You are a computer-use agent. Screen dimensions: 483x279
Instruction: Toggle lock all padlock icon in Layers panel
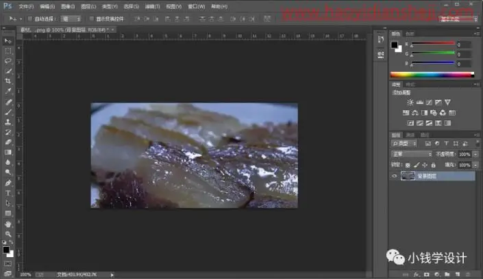pos(434,165)
